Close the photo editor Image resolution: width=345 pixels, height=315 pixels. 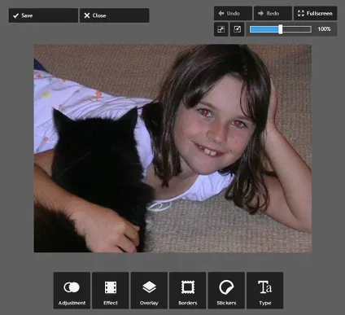tap(115, 15)
